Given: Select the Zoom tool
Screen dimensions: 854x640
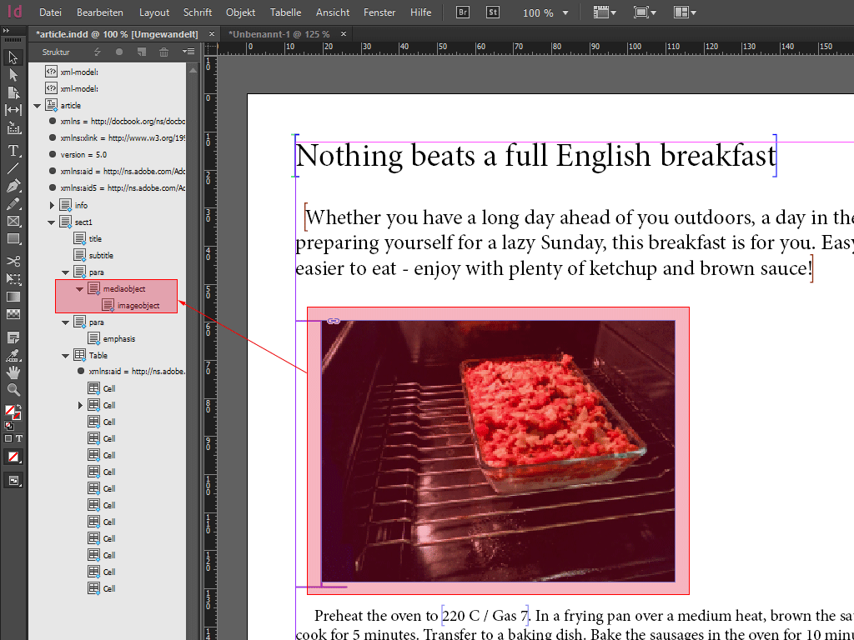Looking at the screenshot, I should pos(13,390).
